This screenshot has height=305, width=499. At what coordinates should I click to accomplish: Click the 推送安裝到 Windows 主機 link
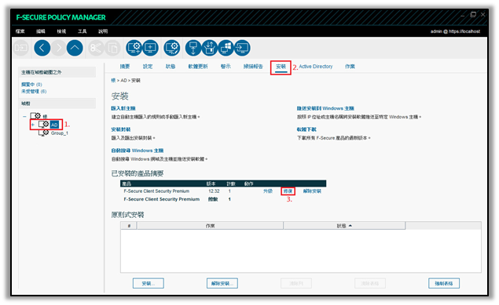pyautogui.click(x=325, y=108)
